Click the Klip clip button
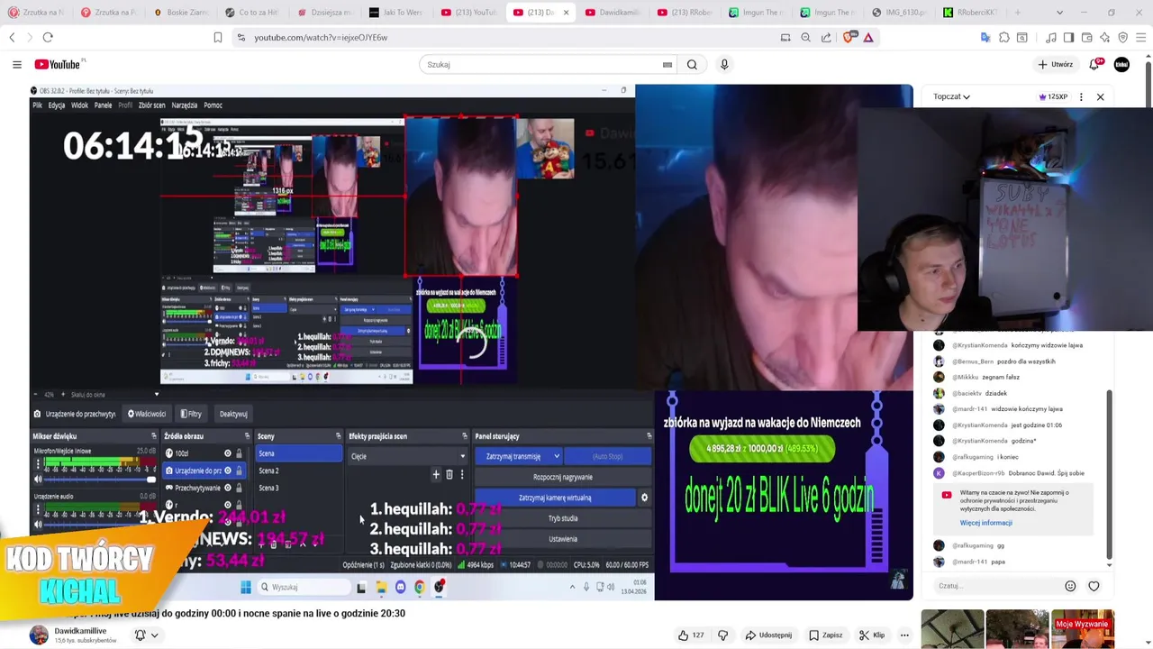Screen dimensions: 1153x649 pyautogui.click(x=871, y=635)
